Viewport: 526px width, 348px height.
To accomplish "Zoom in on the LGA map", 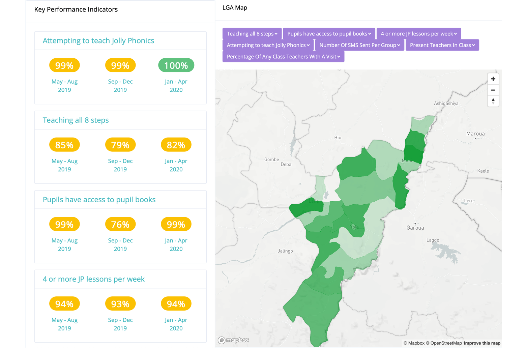I will coord(493,79).
